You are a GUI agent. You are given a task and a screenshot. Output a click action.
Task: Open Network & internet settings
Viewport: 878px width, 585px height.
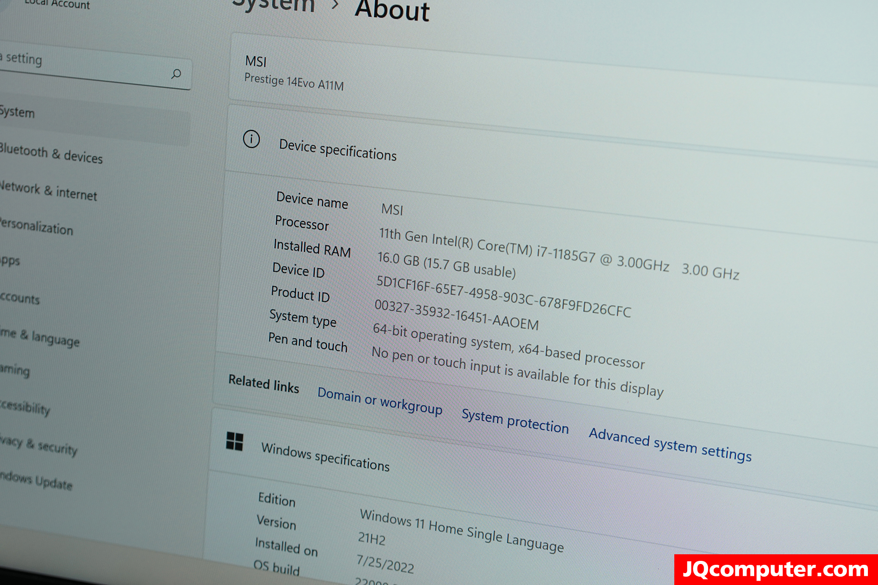[x=48, y=191]
